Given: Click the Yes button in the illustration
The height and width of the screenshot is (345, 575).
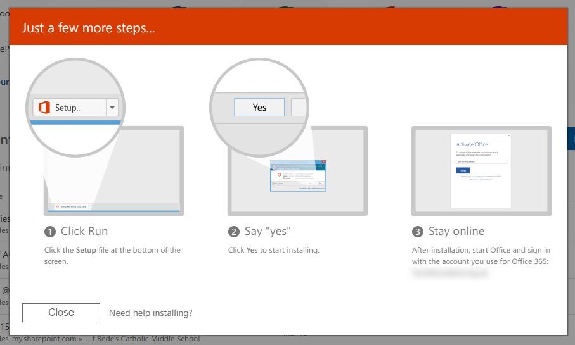Looking at the screenshot, I should (259, 108).
